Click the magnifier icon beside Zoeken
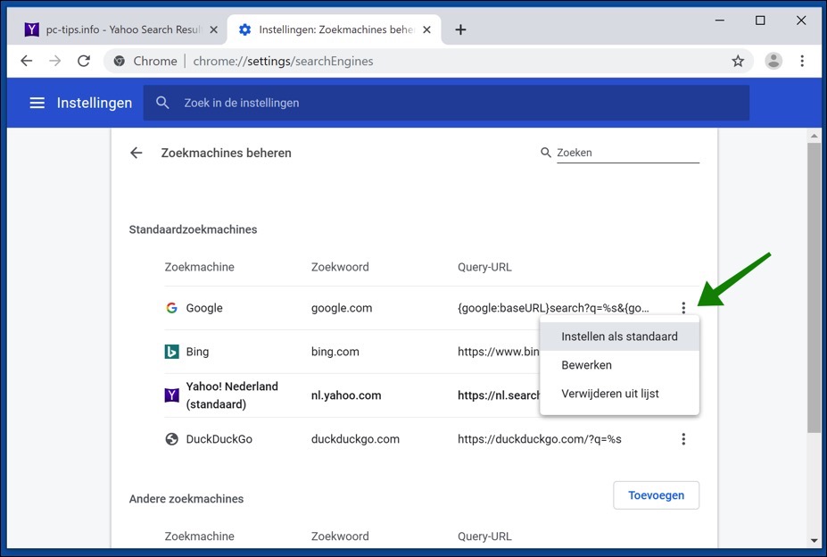The image size is (827, 557). pyautogui.click(x=546, y=153)
